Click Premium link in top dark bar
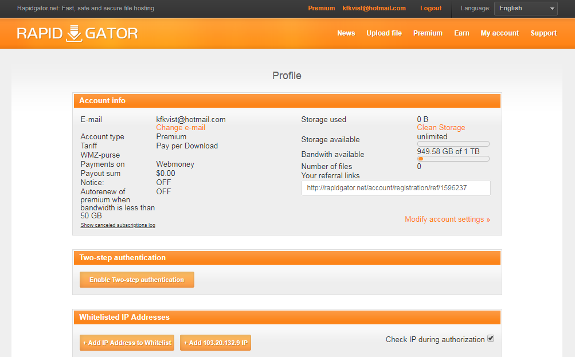 321,8
